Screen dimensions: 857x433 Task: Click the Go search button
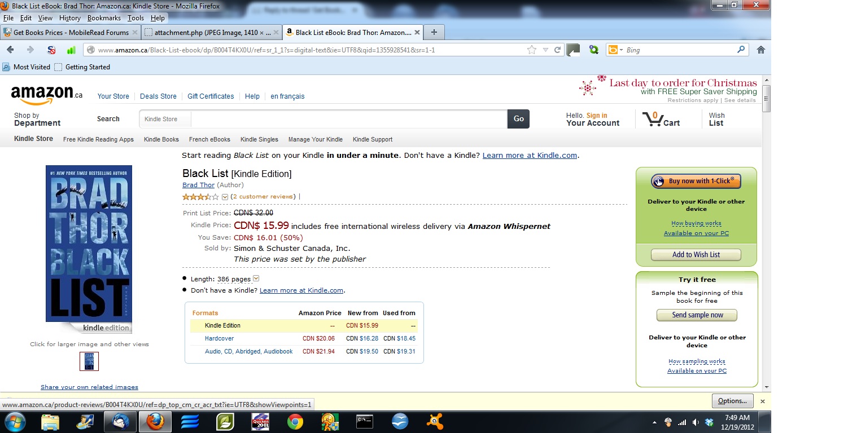(x=519, y=119)
